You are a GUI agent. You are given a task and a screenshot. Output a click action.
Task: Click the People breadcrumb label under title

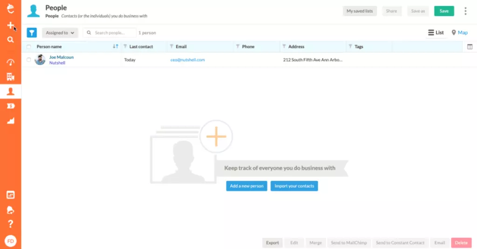(52, 16)
